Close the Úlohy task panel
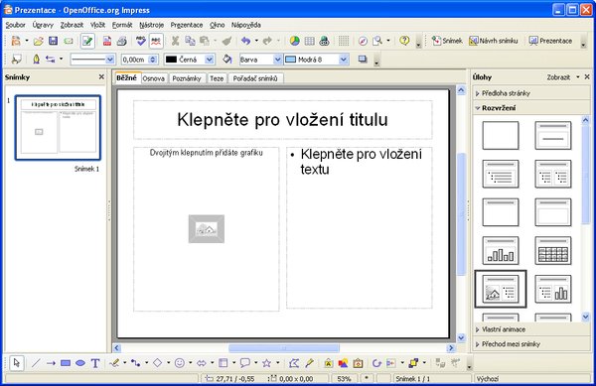The width and height of the screenshot is (596, 386). [x=587, y=76]
